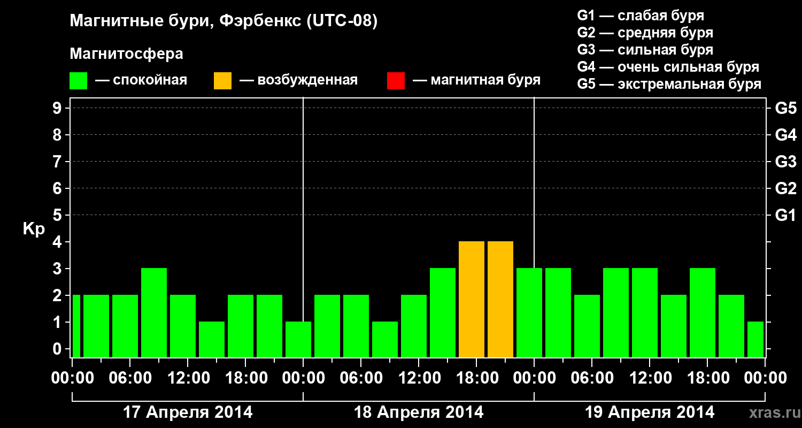This screenshot has height=428, width=802.
Task: Click the green 'спокойная' legend swatch
Action: (x=78, y=81)
